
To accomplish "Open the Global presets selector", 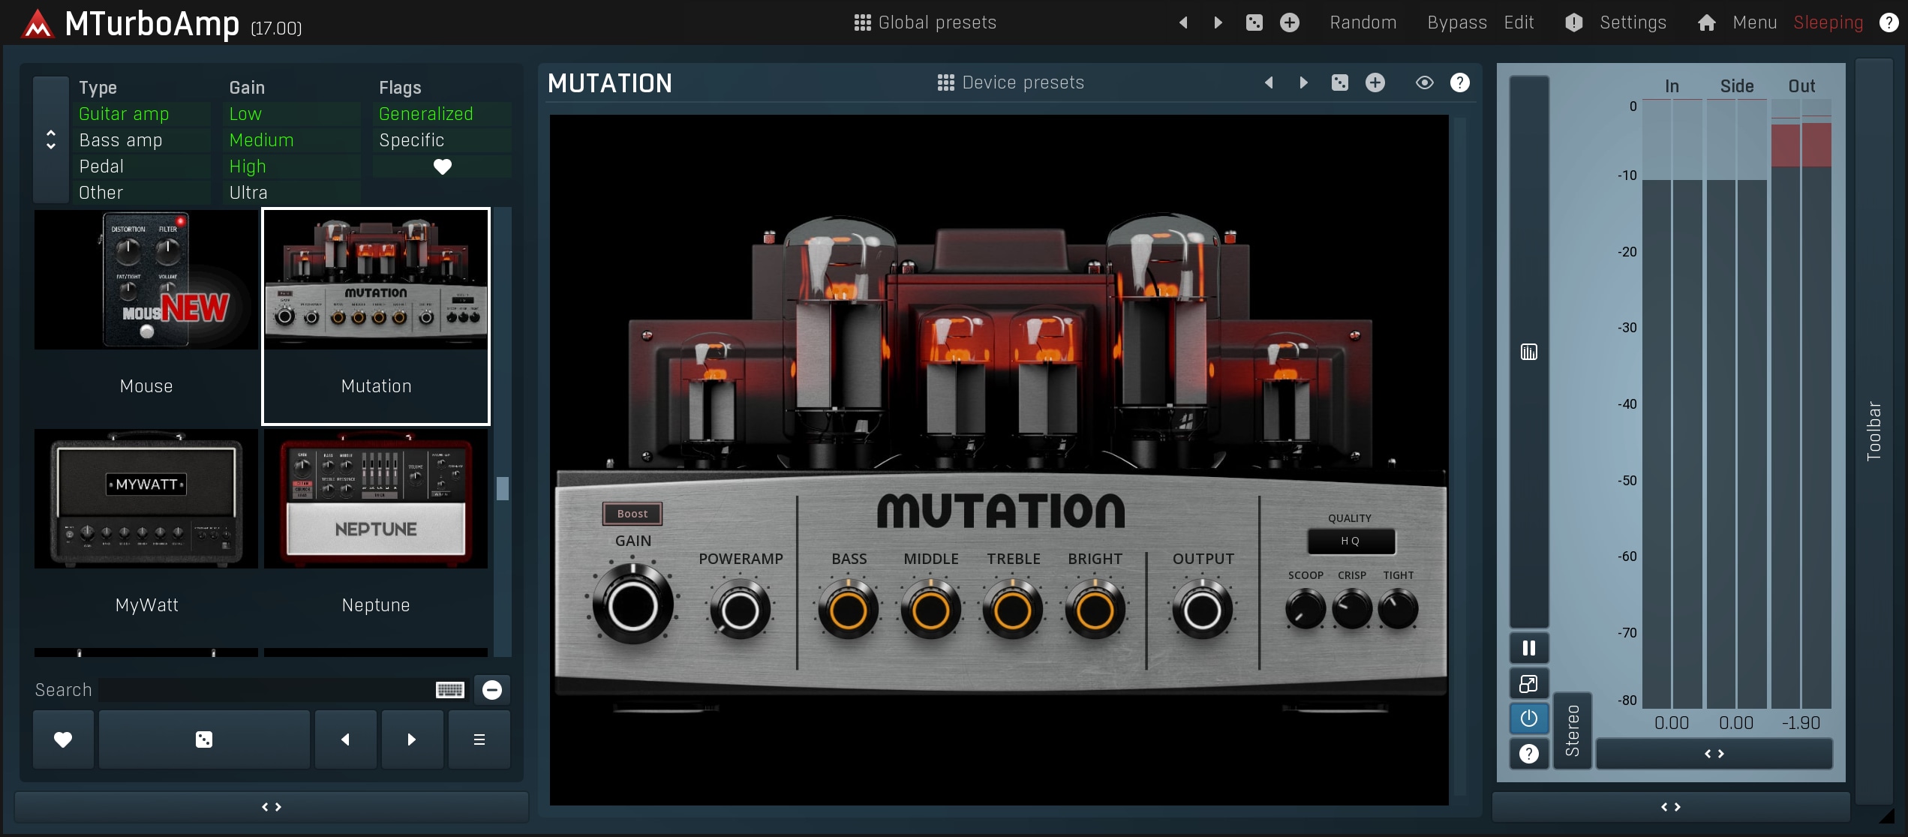I will click(925, 22).
